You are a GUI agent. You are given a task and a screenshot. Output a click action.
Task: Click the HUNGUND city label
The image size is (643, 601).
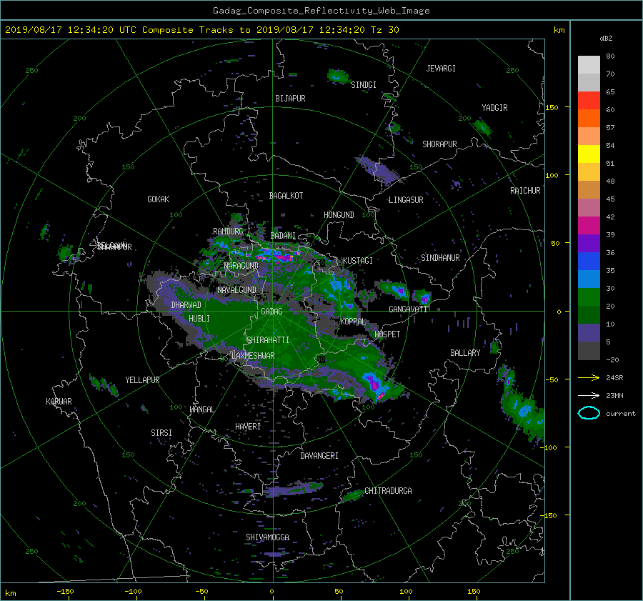(x=339, y=215)
